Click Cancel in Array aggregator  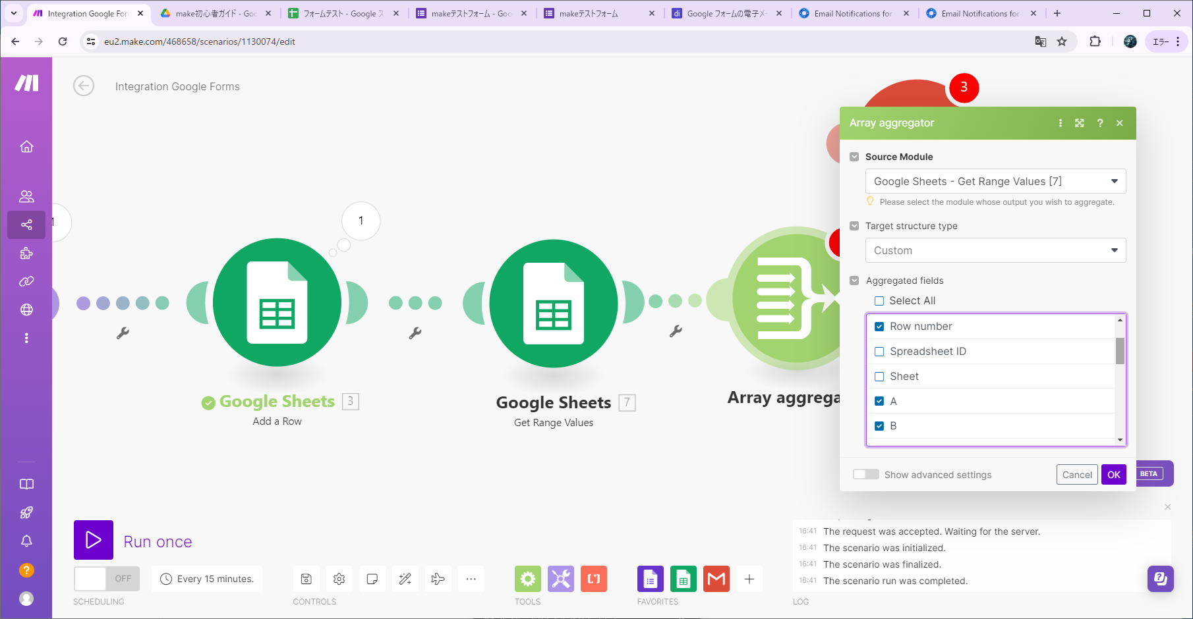(1077, 475)
